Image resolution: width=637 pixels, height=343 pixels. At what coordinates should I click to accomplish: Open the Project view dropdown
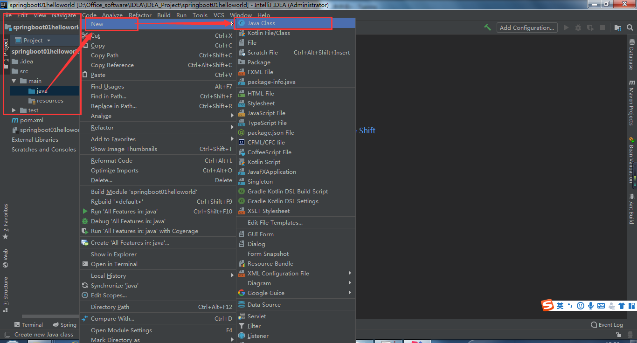pyautogui.click(x=33, y=41)
